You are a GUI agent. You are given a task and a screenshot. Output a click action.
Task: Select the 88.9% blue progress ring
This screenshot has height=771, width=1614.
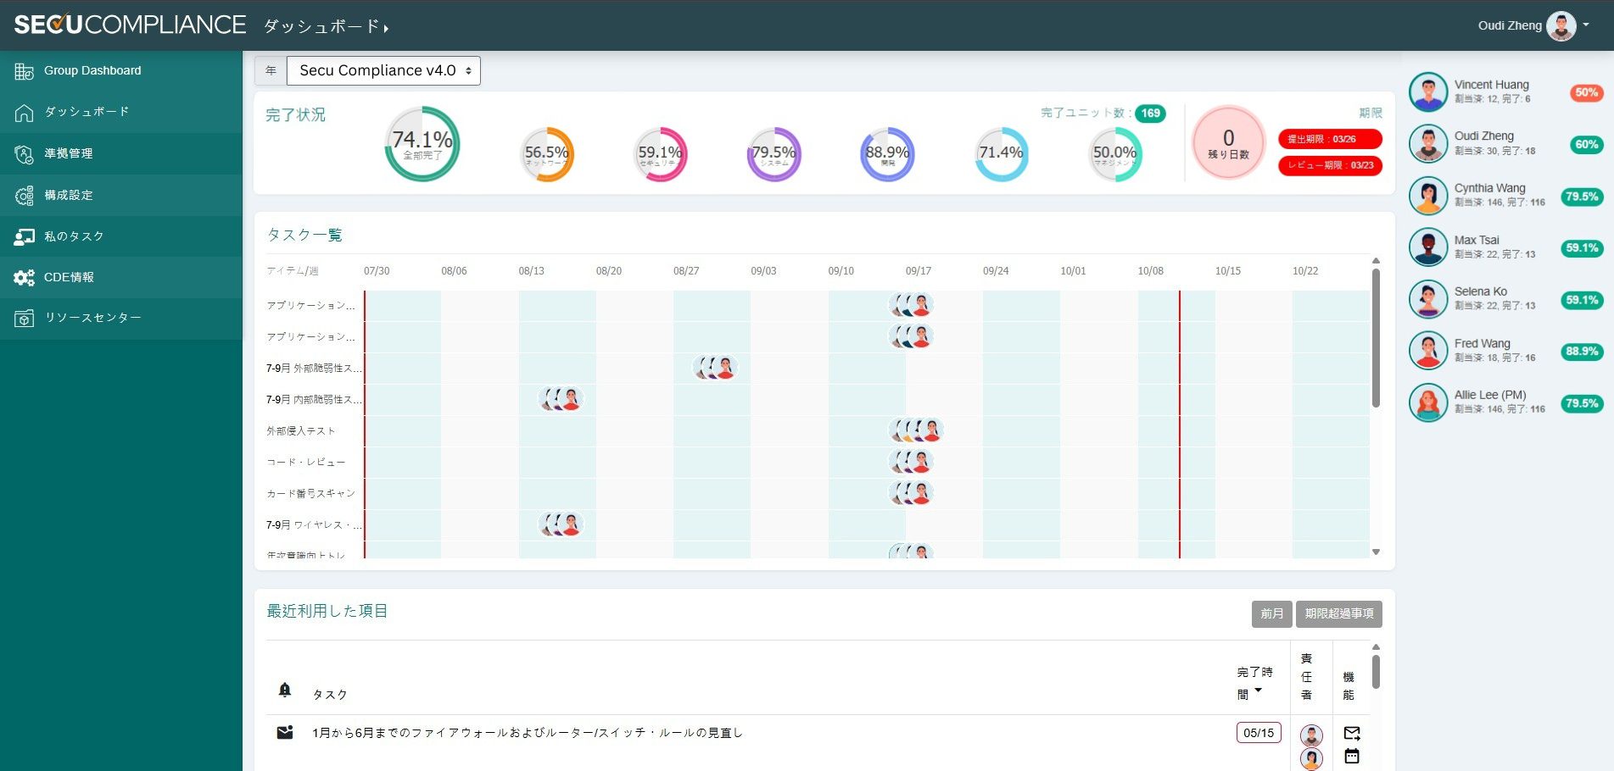point(888,154)
